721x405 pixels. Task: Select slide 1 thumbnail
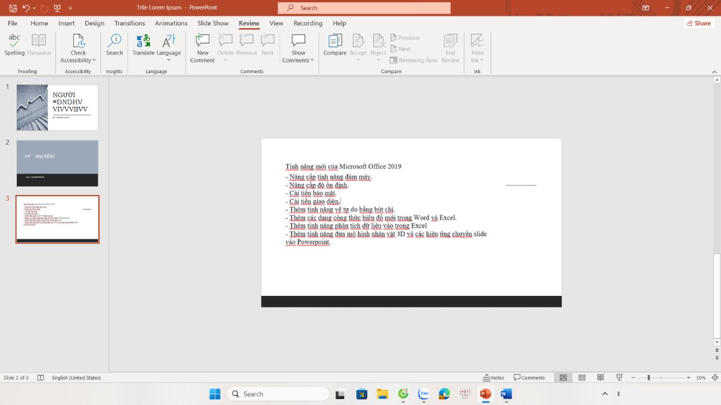pyautogui.click(x=57, y=107)
